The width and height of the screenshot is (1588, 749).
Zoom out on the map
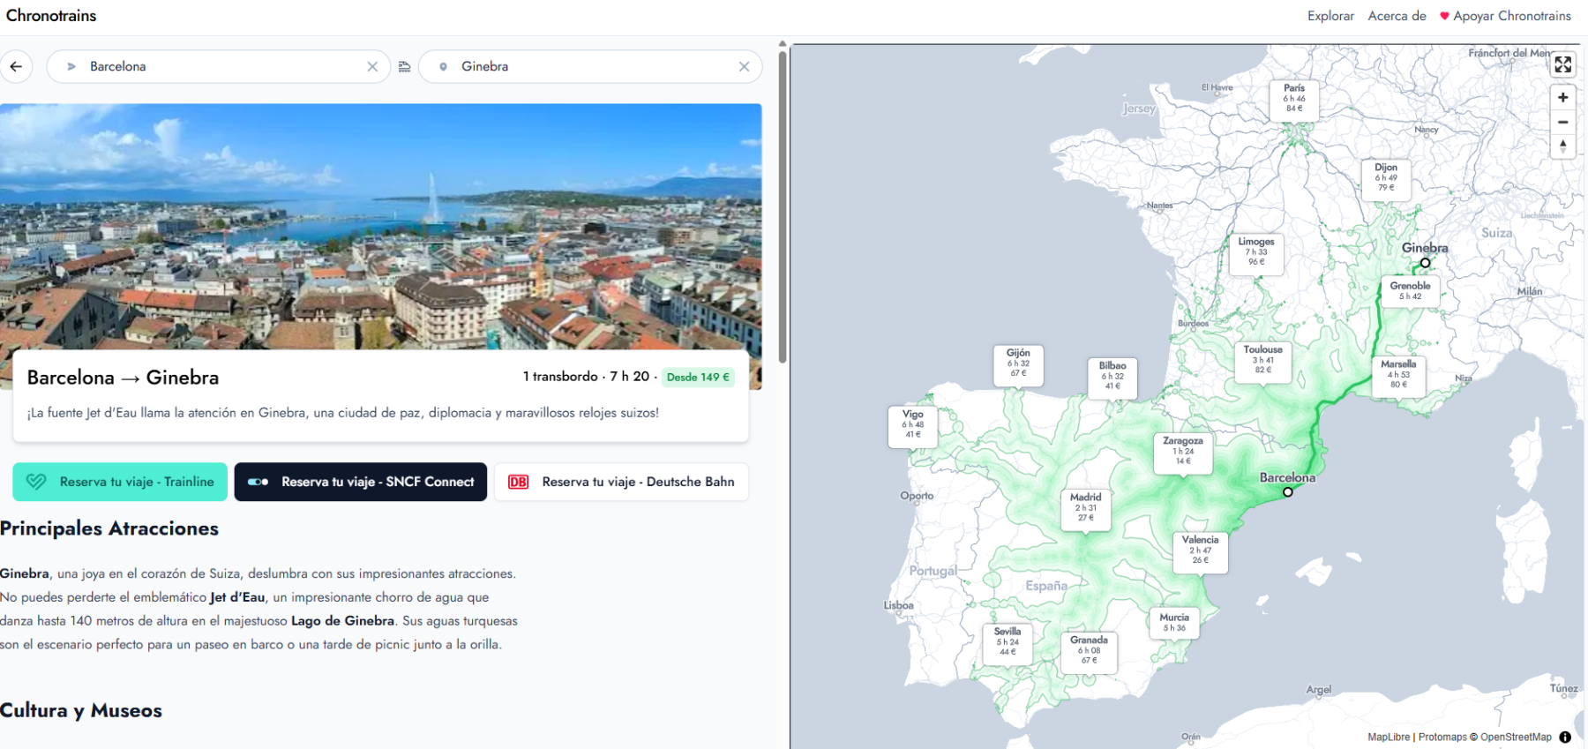1562,123
